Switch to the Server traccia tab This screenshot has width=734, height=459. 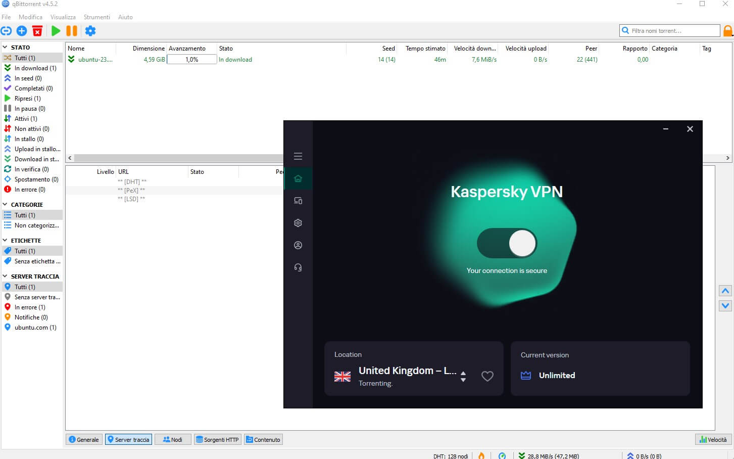point(128,439)
